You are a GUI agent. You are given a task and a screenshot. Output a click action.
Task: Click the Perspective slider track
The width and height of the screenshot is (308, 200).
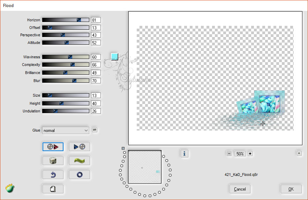click(x=66, y=35)
